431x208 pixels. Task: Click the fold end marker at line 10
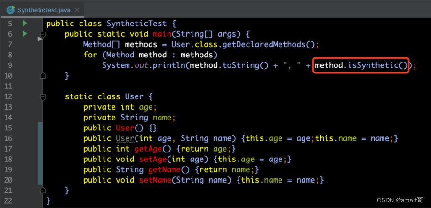tap(43, 76)
